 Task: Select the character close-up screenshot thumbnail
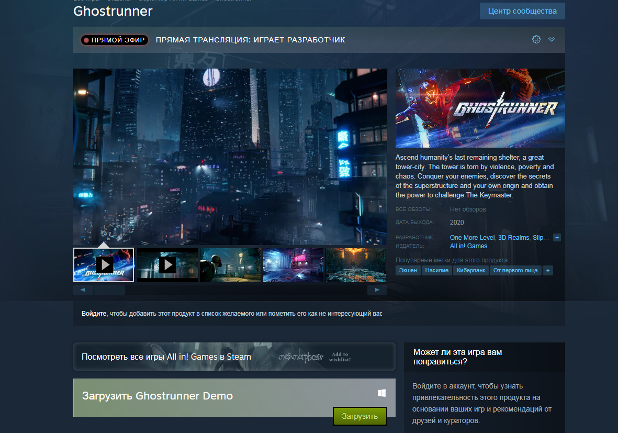click(230, 265)
